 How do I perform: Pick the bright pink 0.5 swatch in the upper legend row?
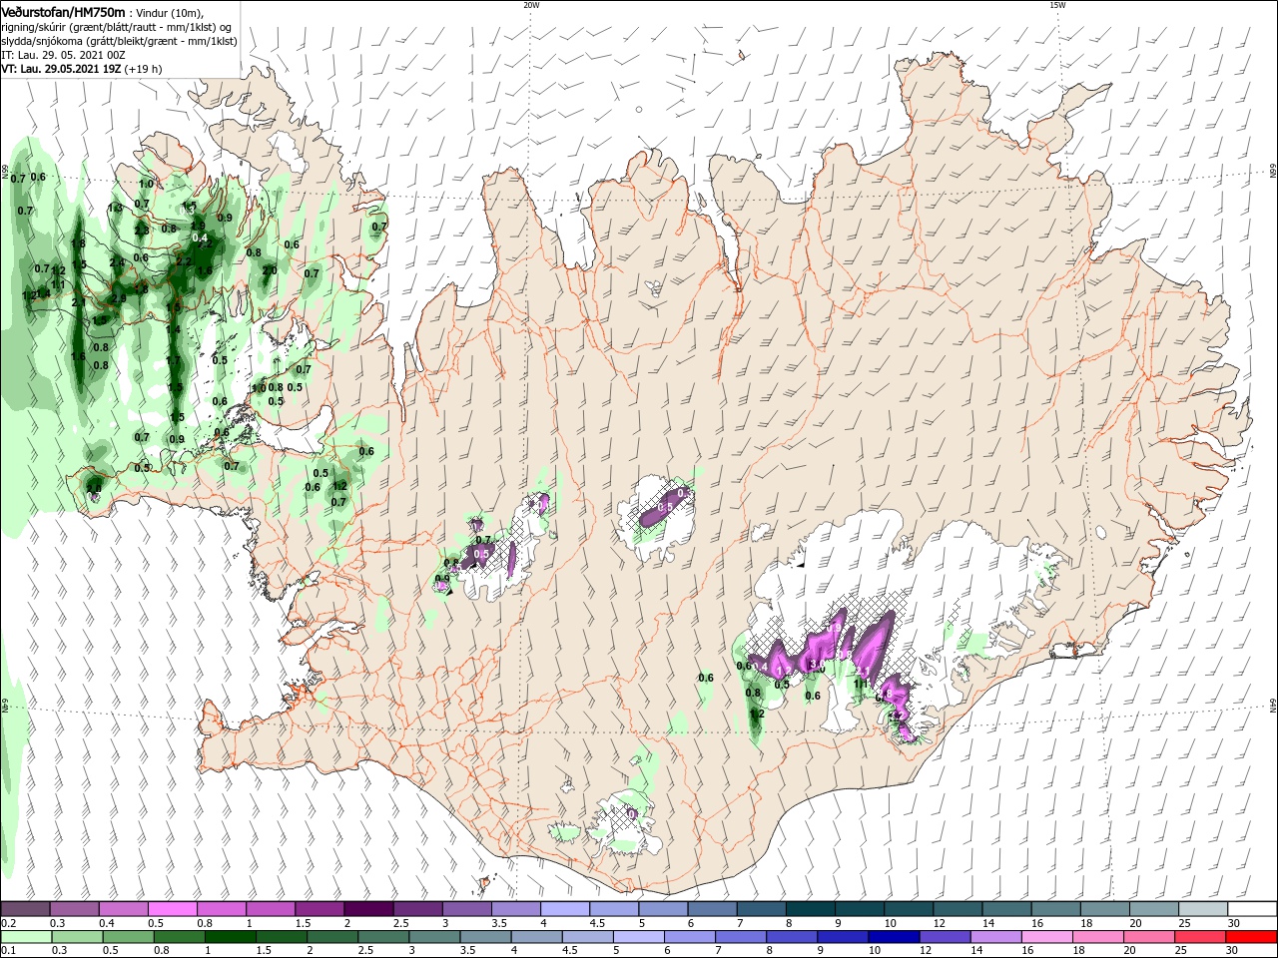172,909
